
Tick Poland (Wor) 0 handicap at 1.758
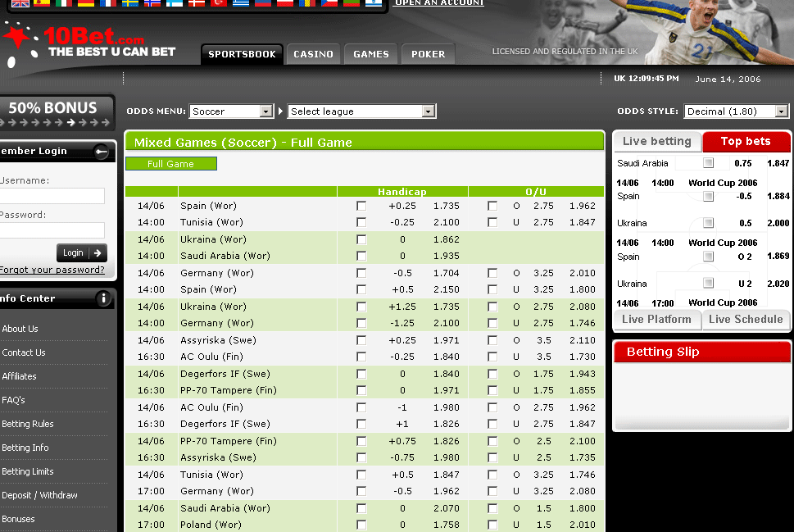[x=361, y=525]
